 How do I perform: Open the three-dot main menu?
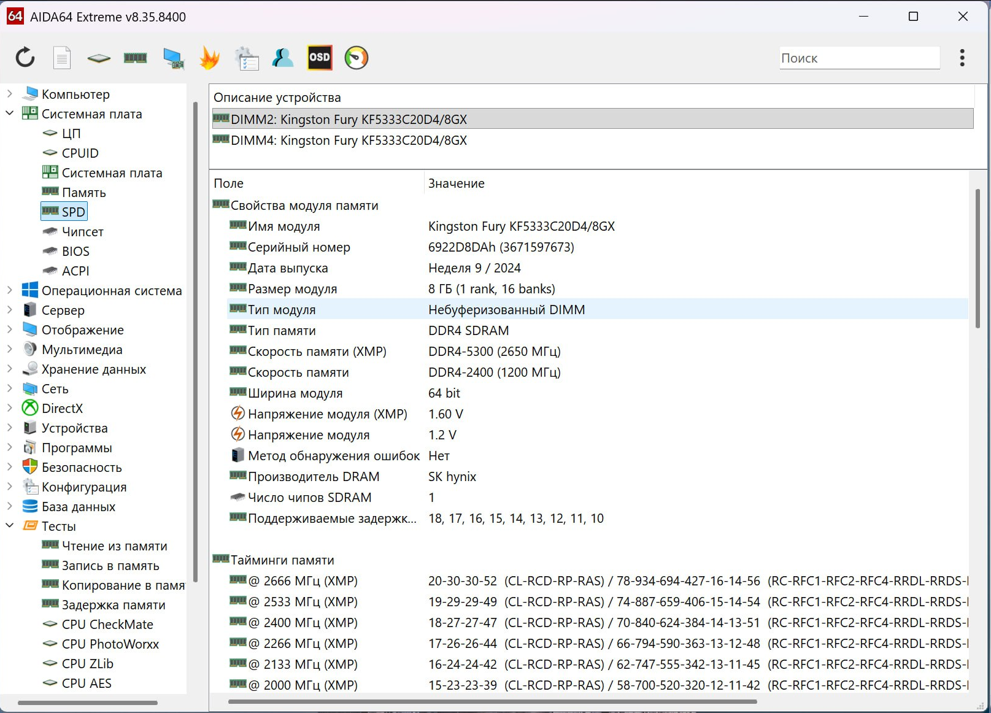coord(962,58)
